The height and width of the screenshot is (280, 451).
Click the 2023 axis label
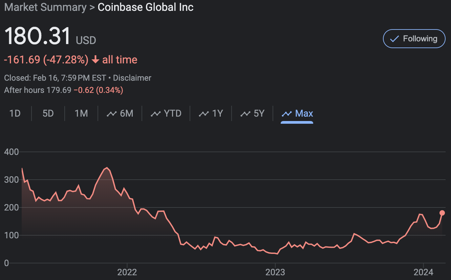276,272
